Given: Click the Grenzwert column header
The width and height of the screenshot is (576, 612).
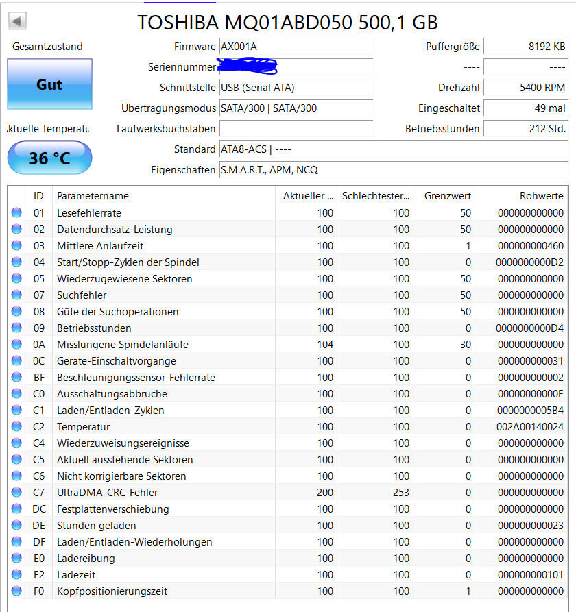Looking at the screenshot, I should click(x=444, y=195).
